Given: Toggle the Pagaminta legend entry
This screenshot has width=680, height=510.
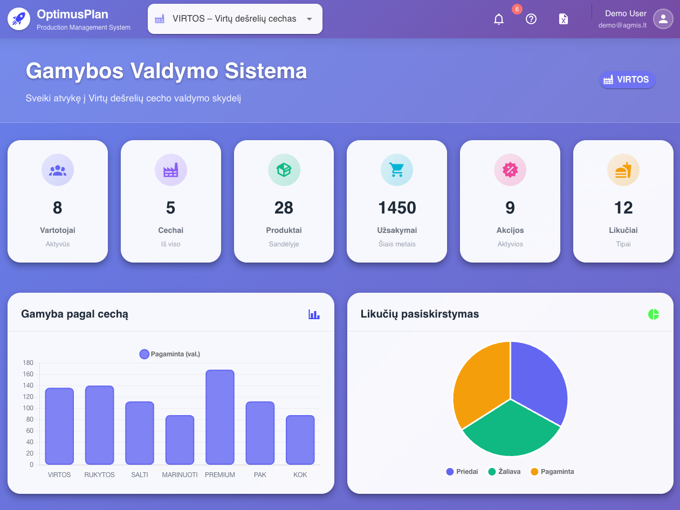Looking at the screenshot, I should pos(551,471).
